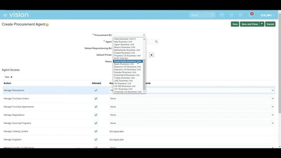Toggle Allowed checkbox for Manage Negotiations
Viewport: 281px width, 158px height.
click(x=96, y=115)
